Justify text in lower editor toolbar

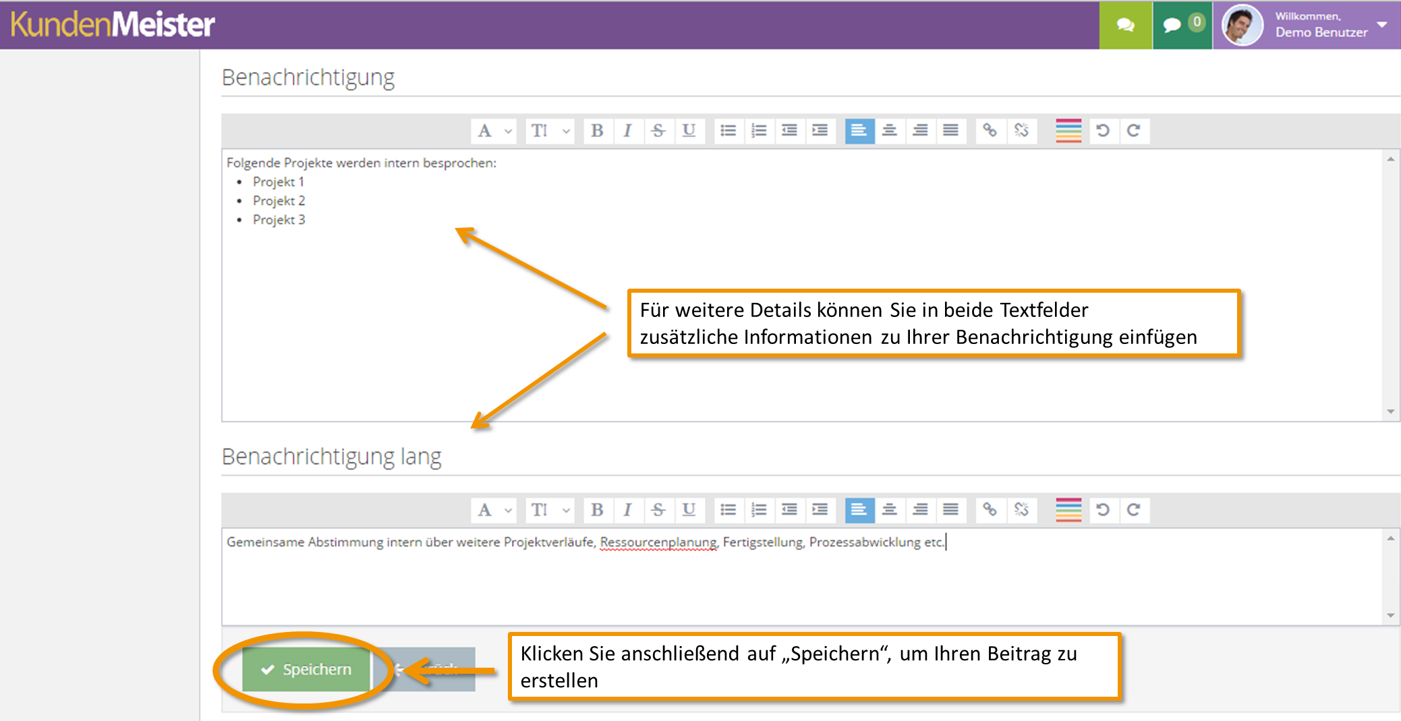(950, 510)
